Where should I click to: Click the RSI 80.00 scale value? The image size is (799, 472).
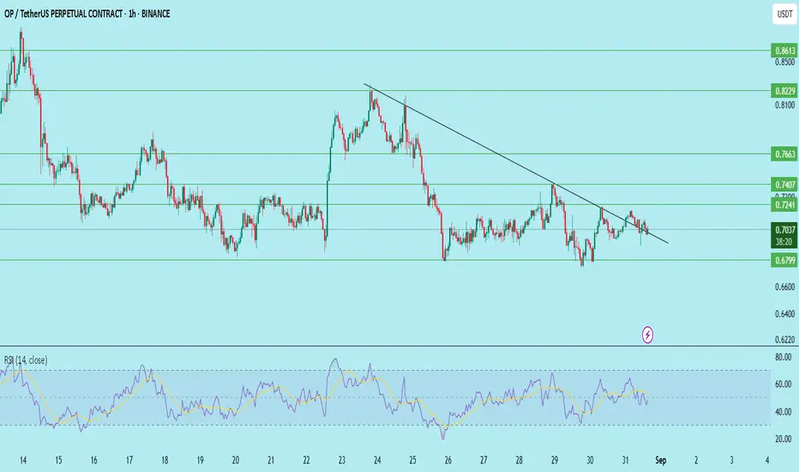pyautogui.click(x=784, y=357)
